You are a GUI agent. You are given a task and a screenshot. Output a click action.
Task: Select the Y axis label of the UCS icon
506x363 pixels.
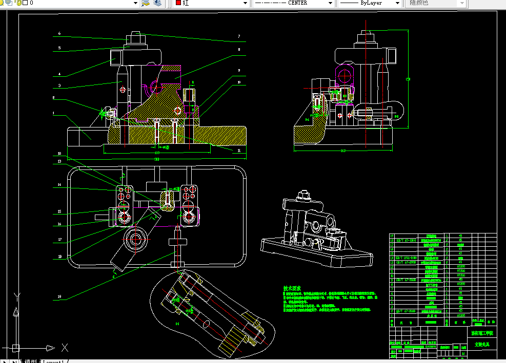coord(17,296)
